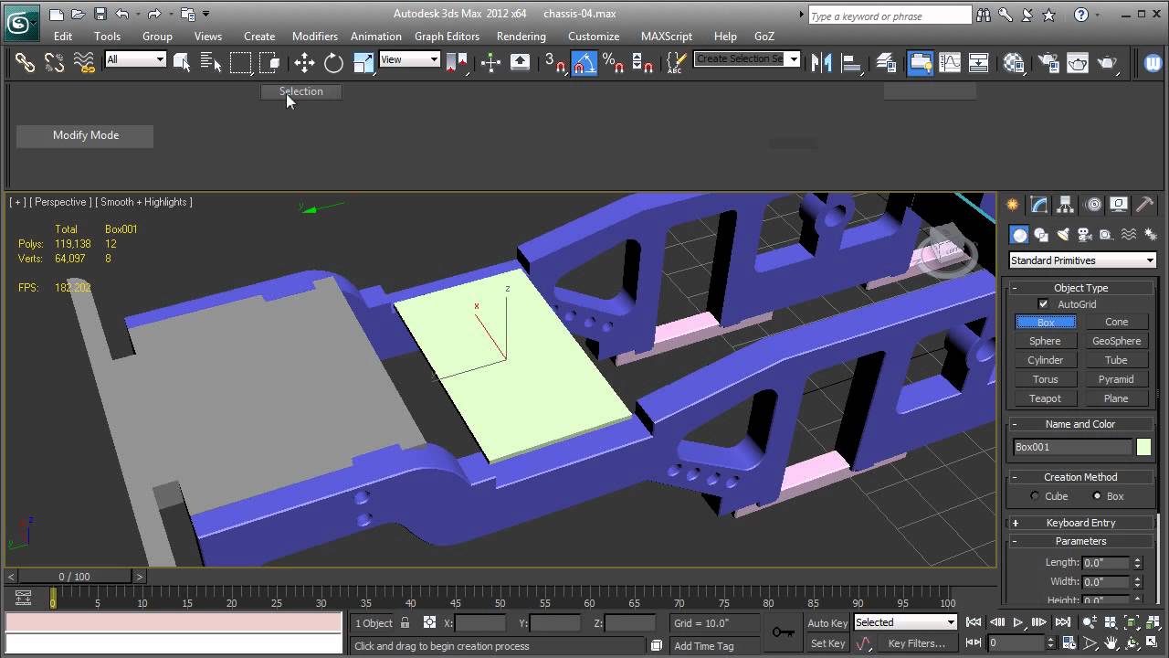Toggle the Window/Crossing selection icon
1169x658 pixels.
click(269, 62)
